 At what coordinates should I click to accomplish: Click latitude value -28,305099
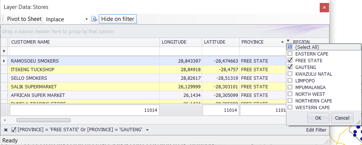[226, 95]
